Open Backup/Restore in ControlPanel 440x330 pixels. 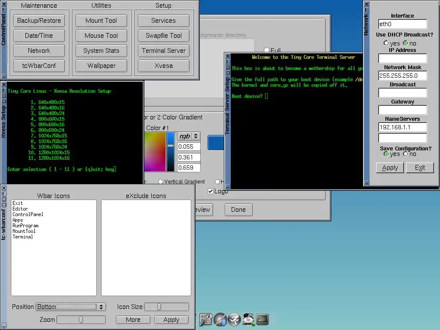(x=39, y=21)
